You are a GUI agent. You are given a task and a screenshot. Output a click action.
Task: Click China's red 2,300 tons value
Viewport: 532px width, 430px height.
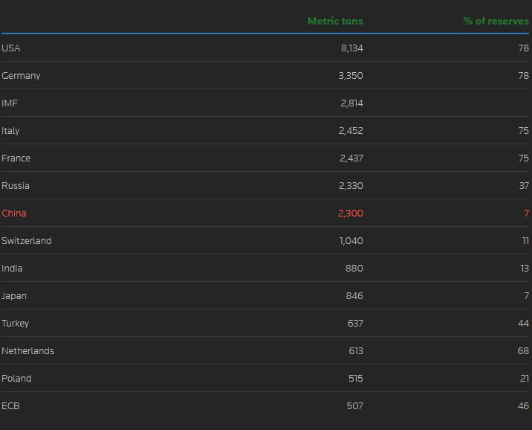tap(351, 214)
